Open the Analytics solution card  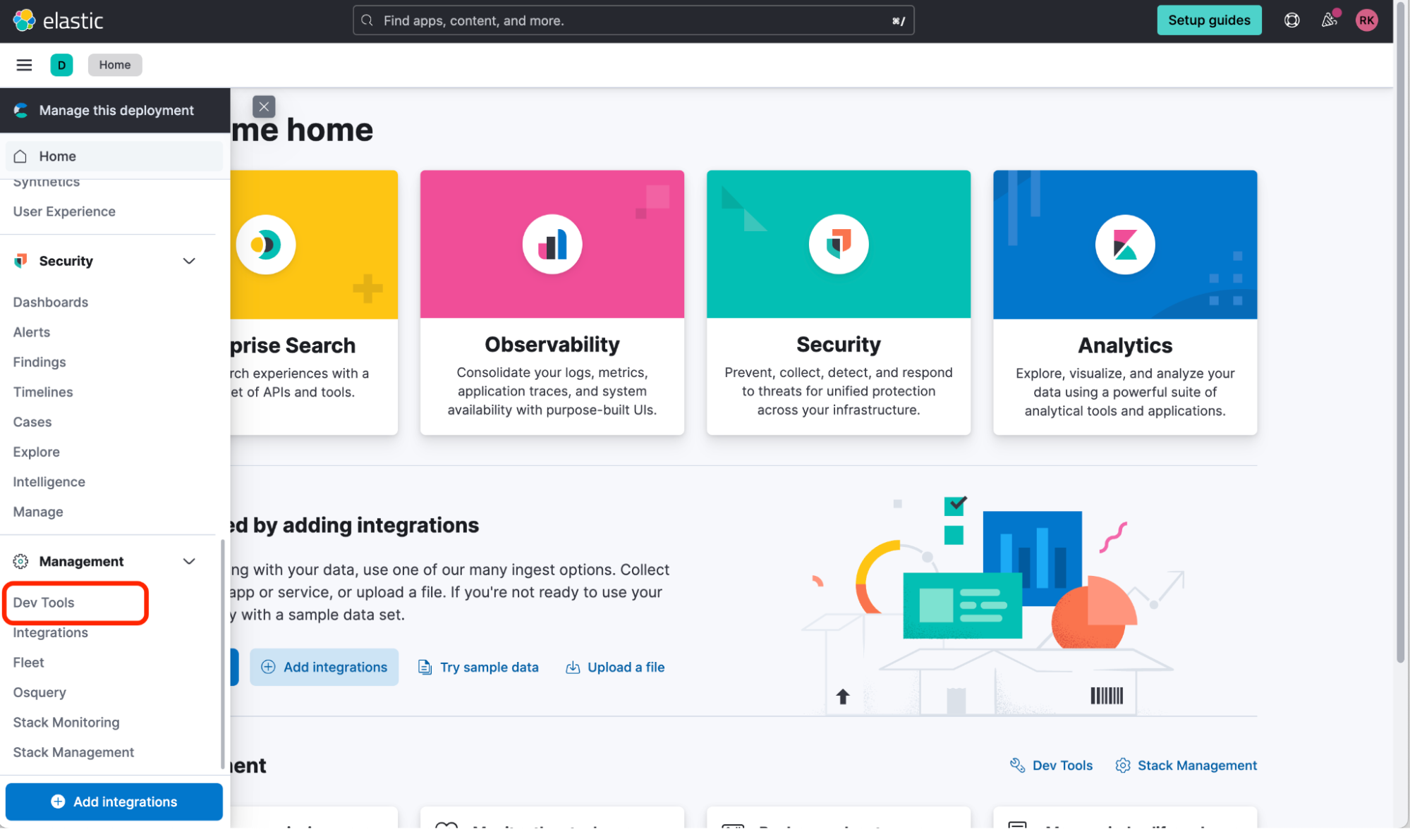tap(1125, 302)
